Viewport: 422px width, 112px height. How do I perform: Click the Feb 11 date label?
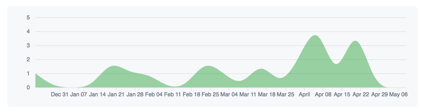pos(173,95)
